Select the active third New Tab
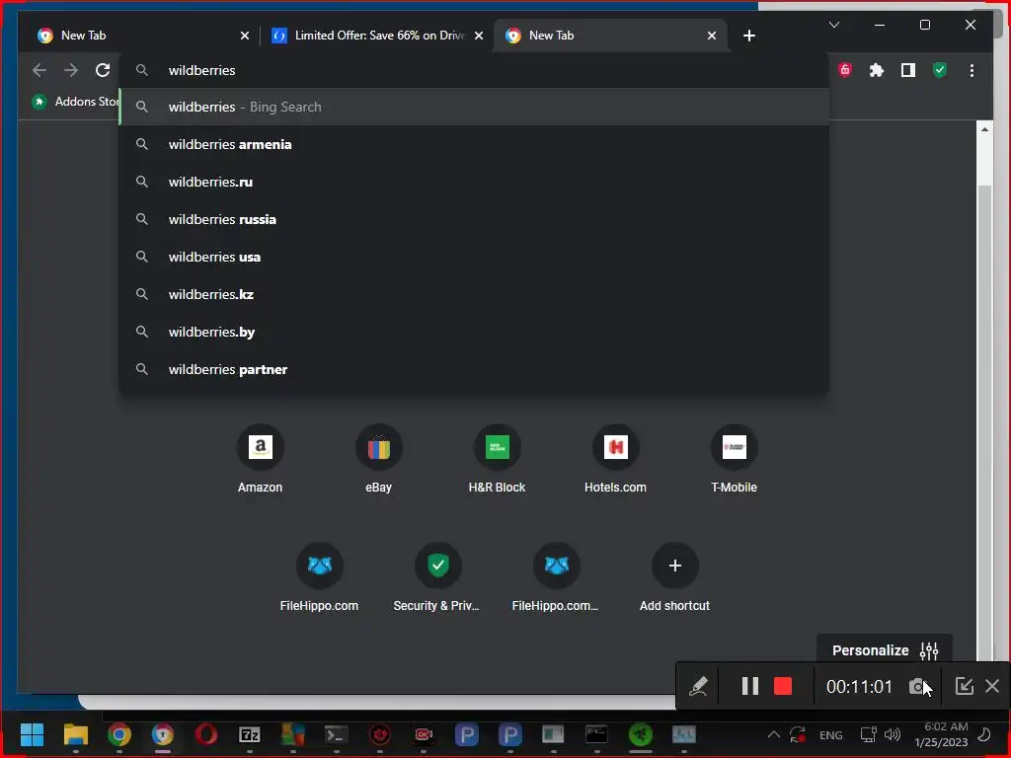The image size is (1011, 758). pyautogui.click(x=609, y=36)
